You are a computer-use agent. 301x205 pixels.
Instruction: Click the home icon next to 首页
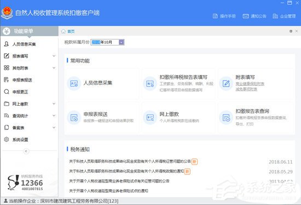click(x=63, y=31)
